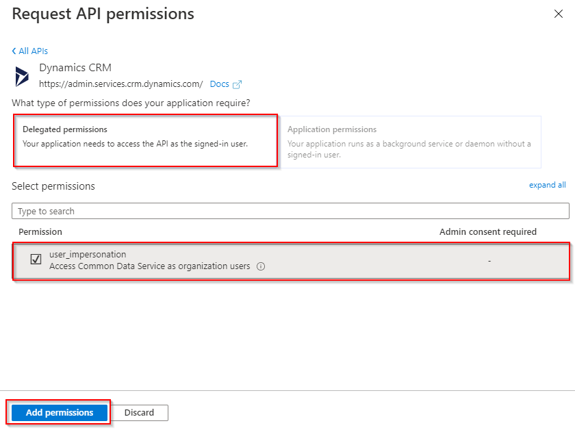Expand all permission groups with expand all

click(547, 185)
